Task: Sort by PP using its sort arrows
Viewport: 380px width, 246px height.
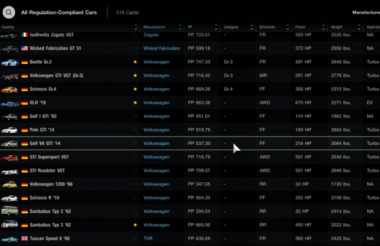Action: coord(216,27)
